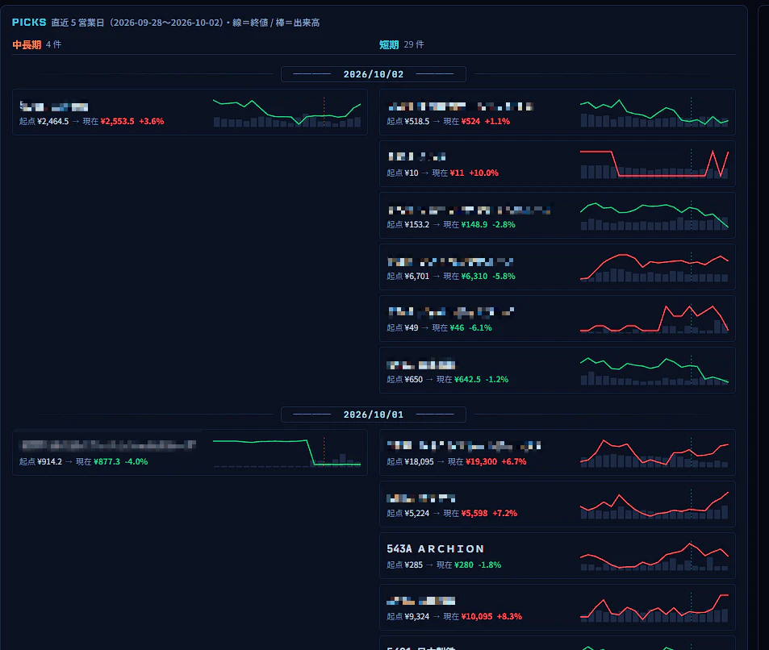Click the +10.0% change value
The height and width of the screenshot is (650, 769).
[x=483, y=173]
